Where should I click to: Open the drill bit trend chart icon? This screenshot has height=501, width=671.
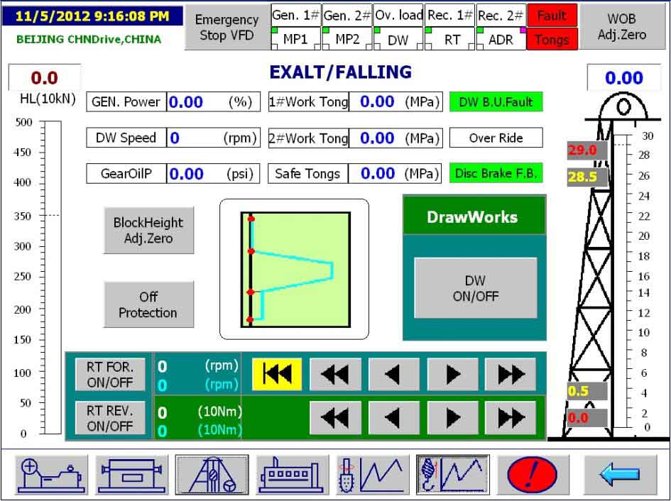[371, 474]
